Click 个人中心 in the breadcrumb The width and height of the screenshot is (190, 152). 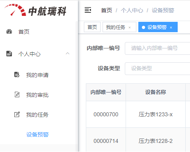(132, 10)
